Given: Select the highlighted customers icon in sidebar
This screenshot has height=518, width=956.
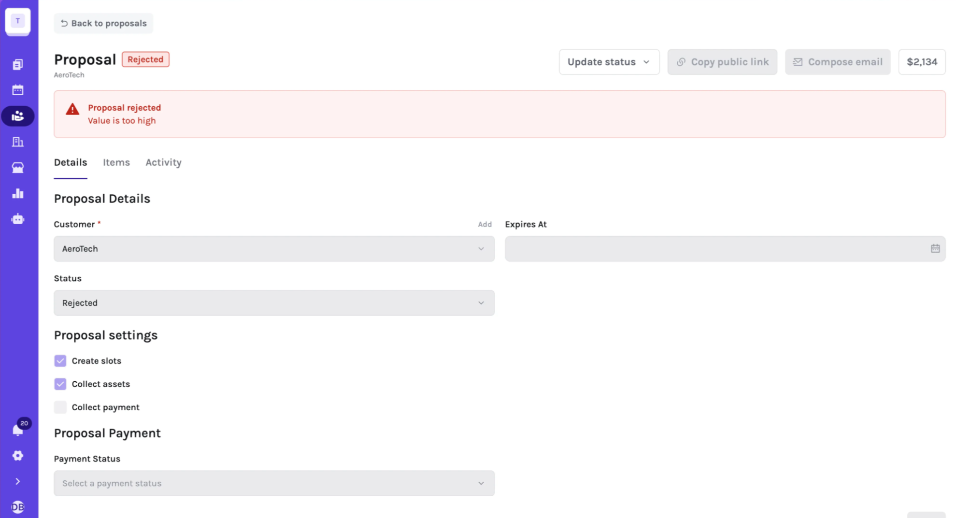Looking at the screenshot, I should (x=18, y=116).
